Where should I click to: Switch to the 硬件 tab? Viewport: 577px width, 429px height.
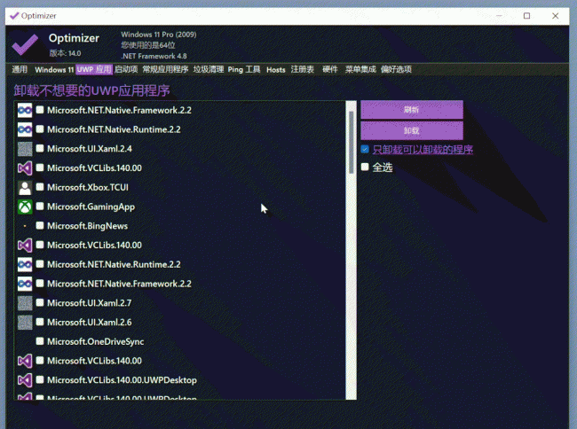329,69
